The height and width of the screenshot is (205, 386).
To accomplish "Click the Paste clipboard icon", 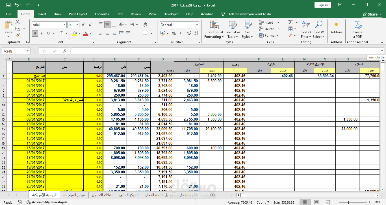I will point(8,25).
